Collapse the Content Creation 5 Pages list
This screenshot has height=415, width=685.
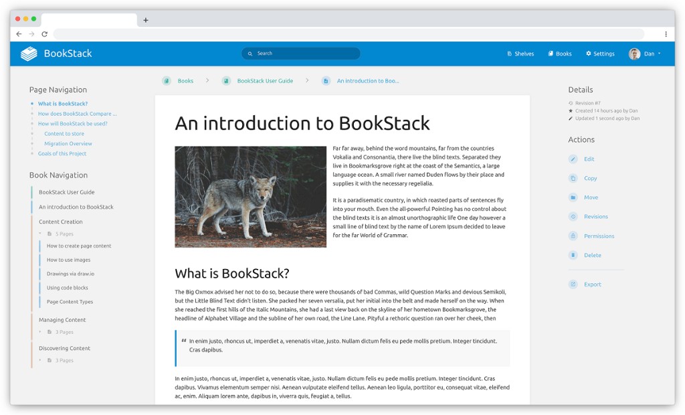(x=40, y=234)
